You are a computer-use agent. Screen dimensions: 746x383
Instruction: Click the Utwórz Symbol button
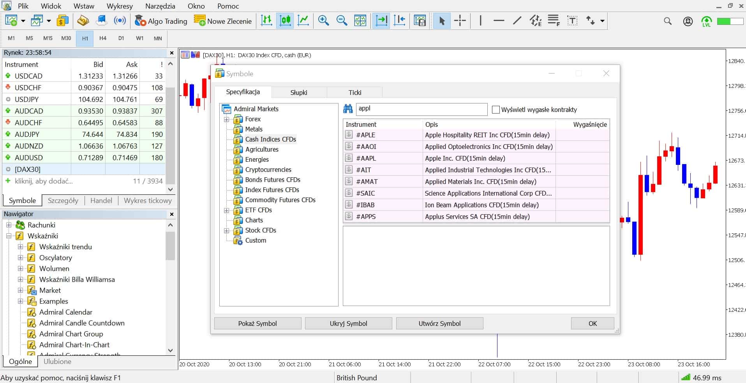point(439,324)
